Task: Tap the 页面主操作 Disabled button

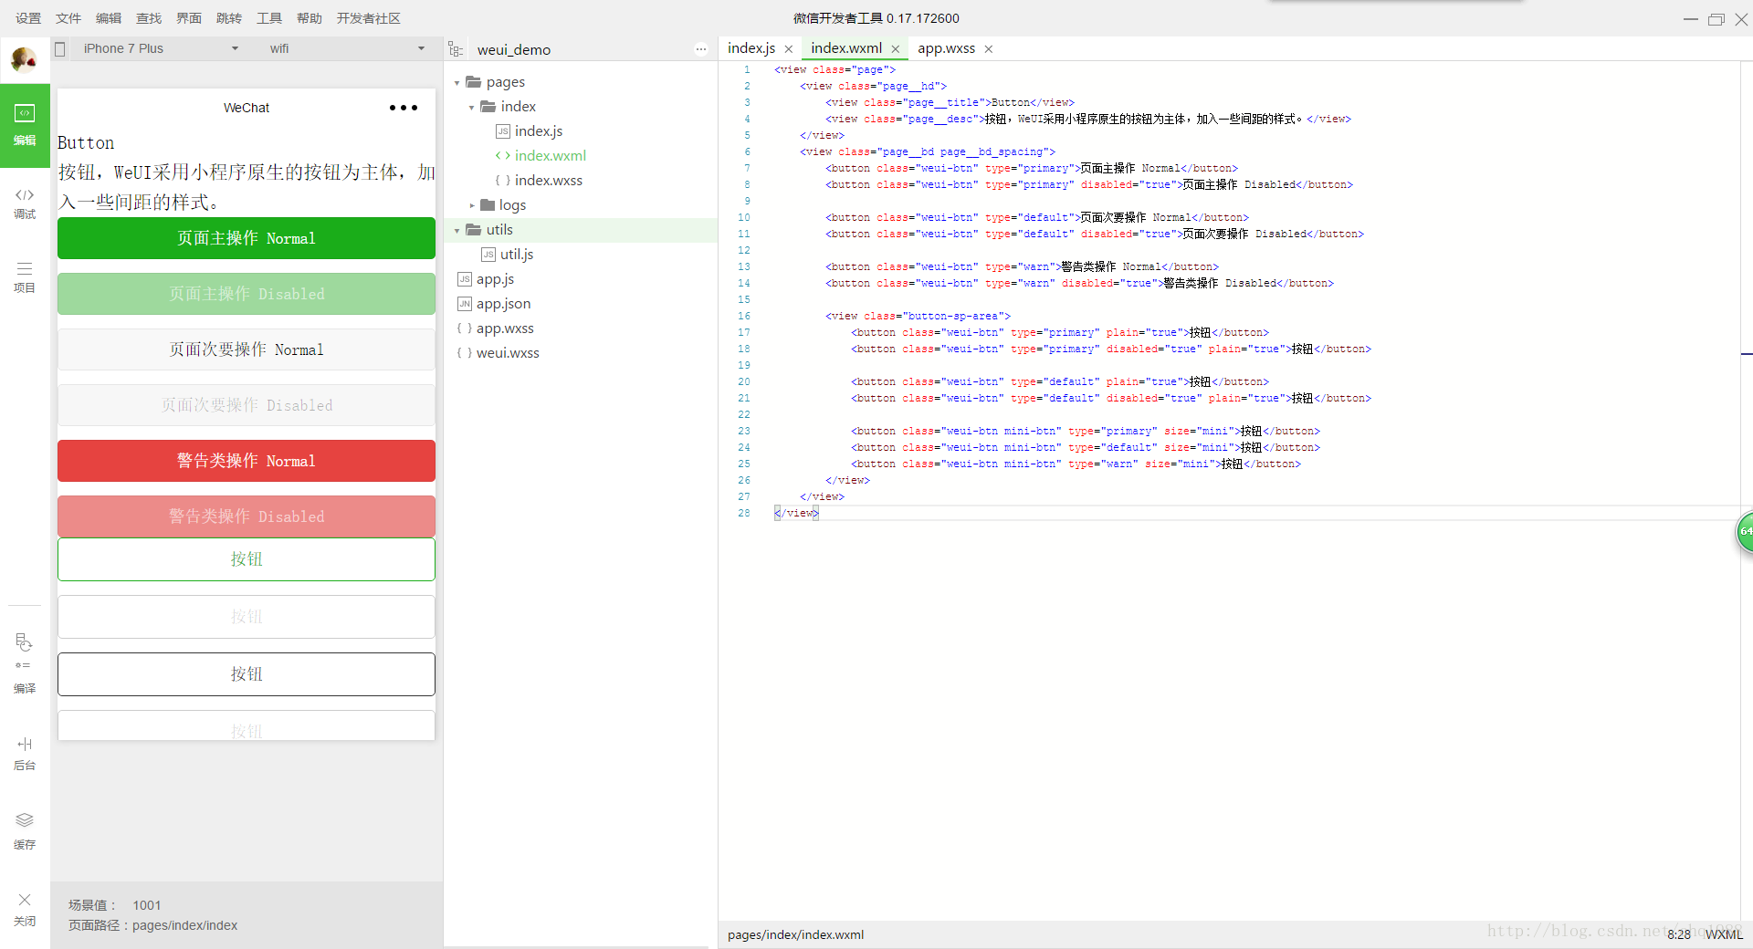Action: tap(247, 294)
